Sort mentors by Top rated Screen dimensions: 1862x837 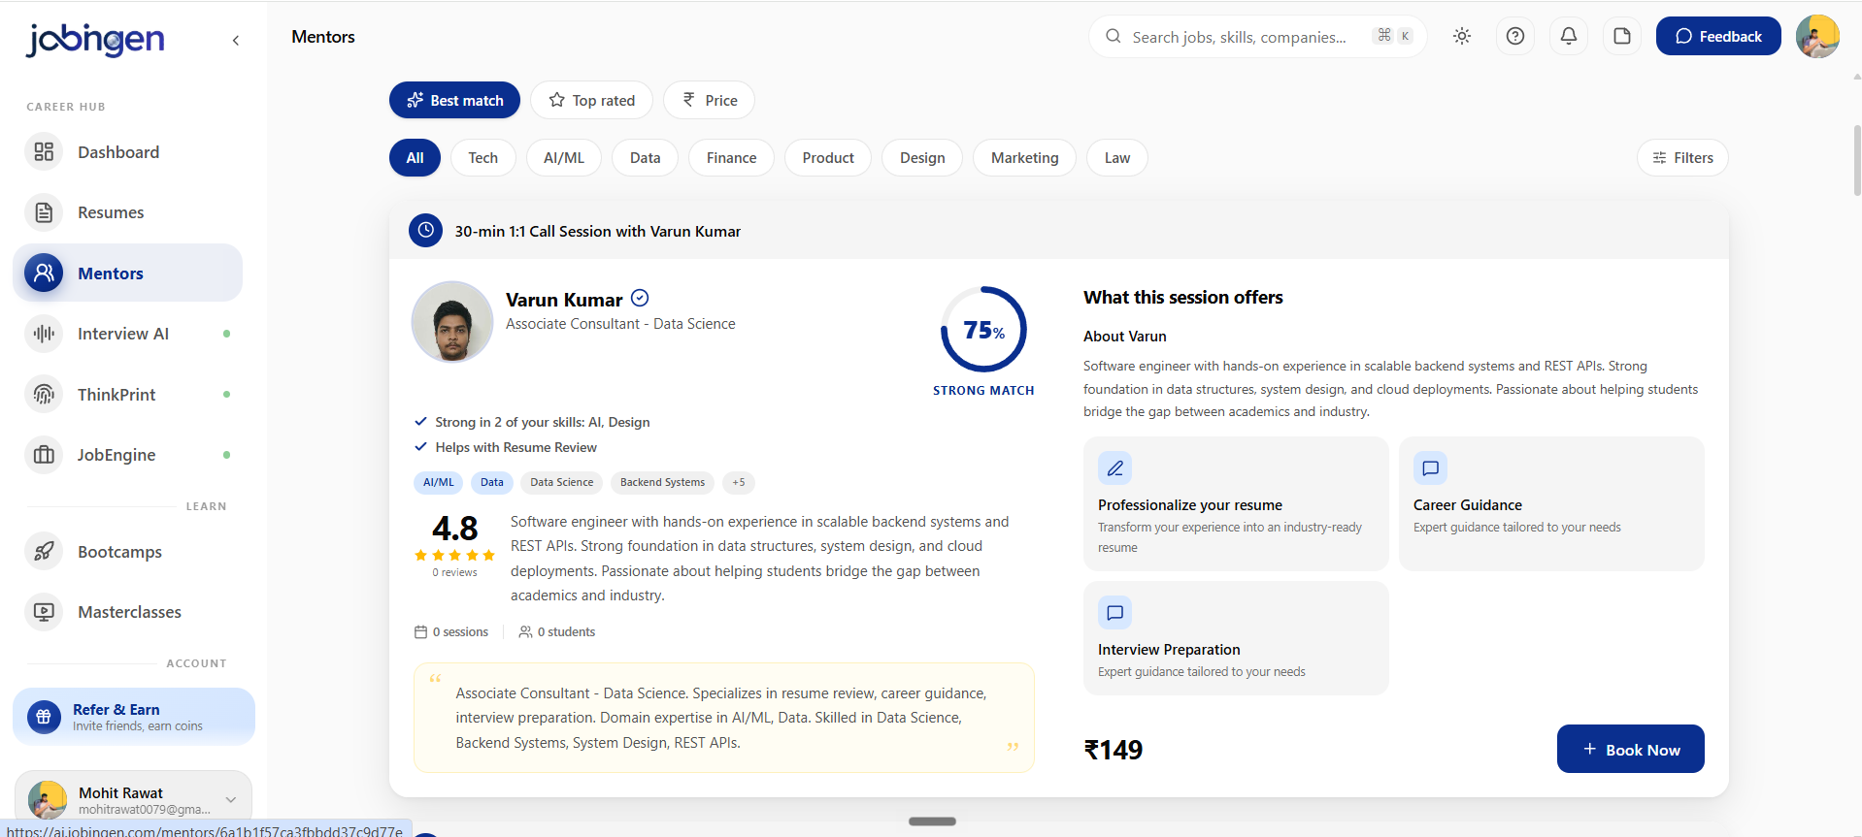click(x=592, y=100)
